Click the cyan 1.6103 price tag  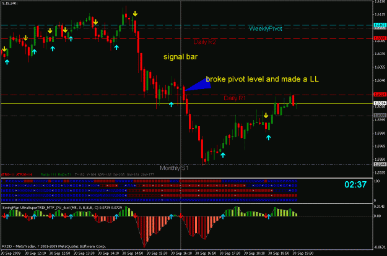tap(380, 25)
